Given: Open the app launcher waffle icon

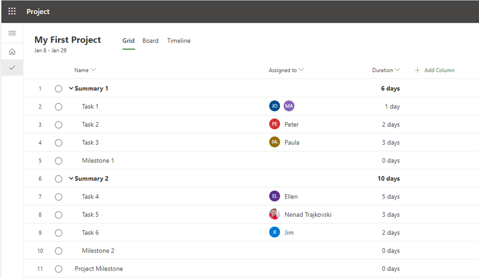Looking at the screenshot, I should click(x=12, y=11).
